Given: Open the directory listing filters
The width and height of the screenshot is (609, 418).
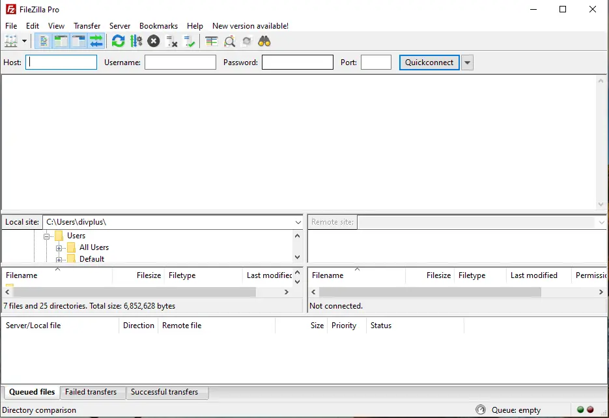Looking at the screenshot, I should (x=211, y=41).
